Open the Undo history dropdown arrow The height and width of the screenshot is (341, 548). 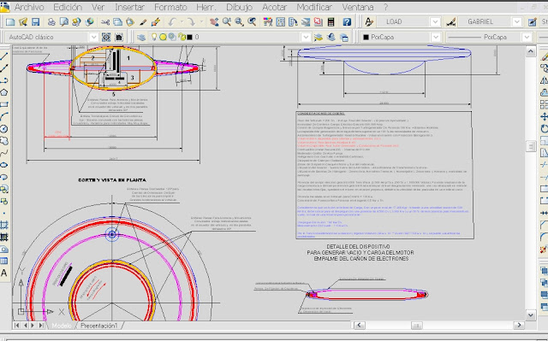coord(182,22)
